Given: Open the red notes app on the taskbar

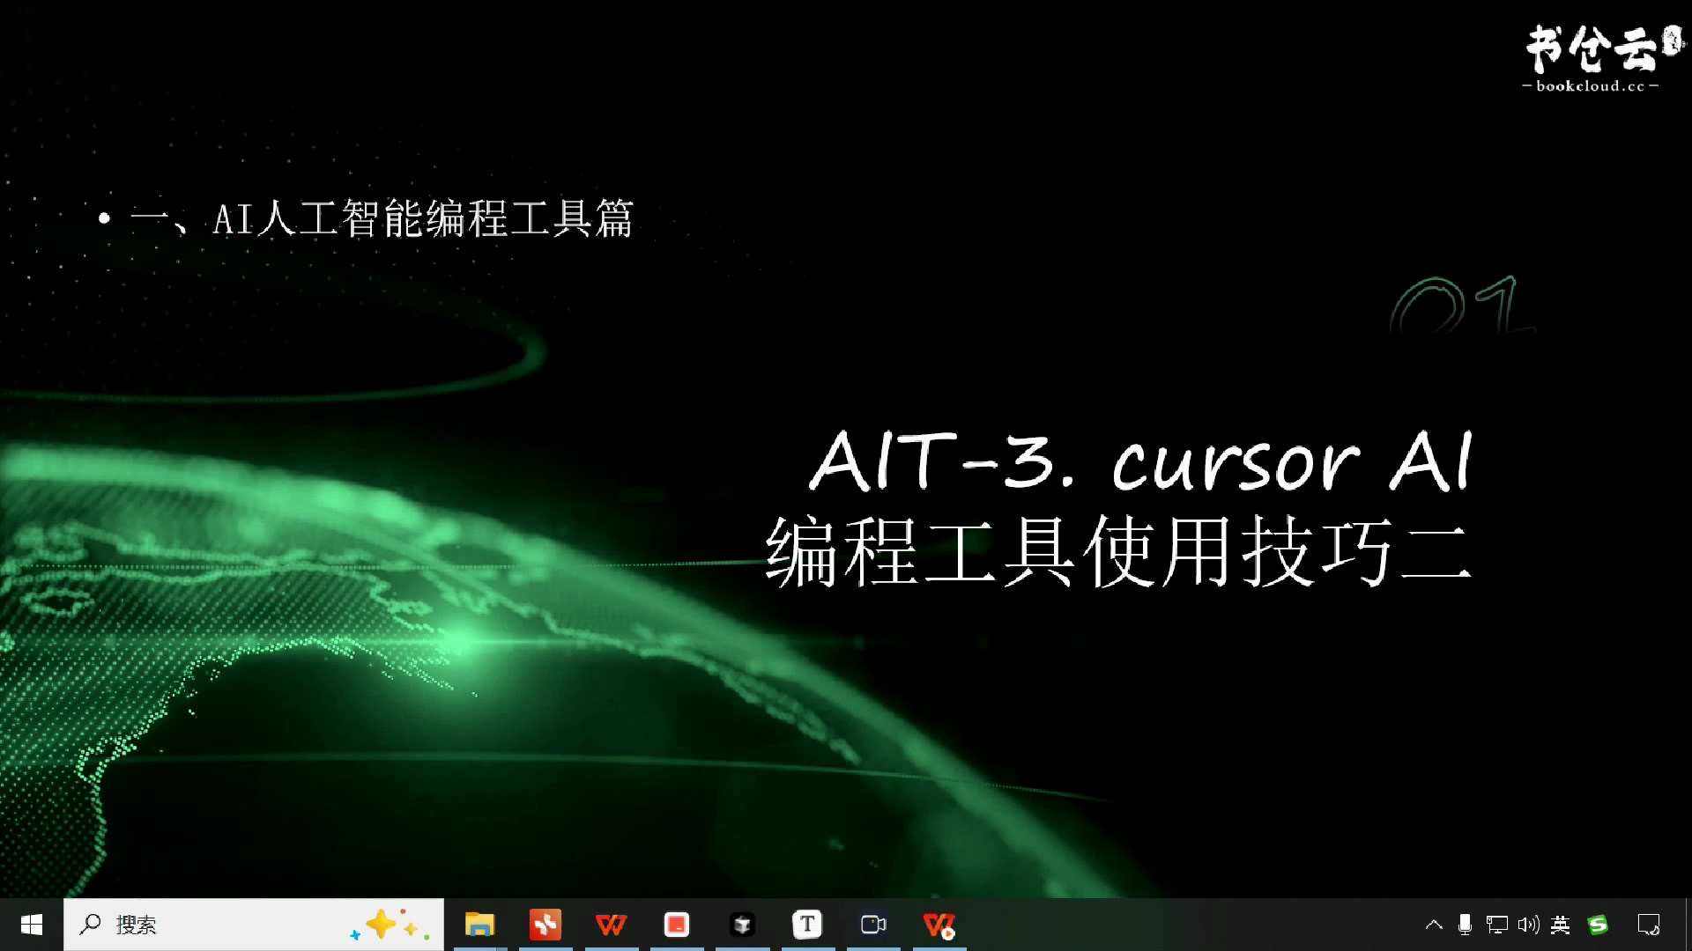Looking at the screenshot, I should pyautogui.click(x=676, y=925).
